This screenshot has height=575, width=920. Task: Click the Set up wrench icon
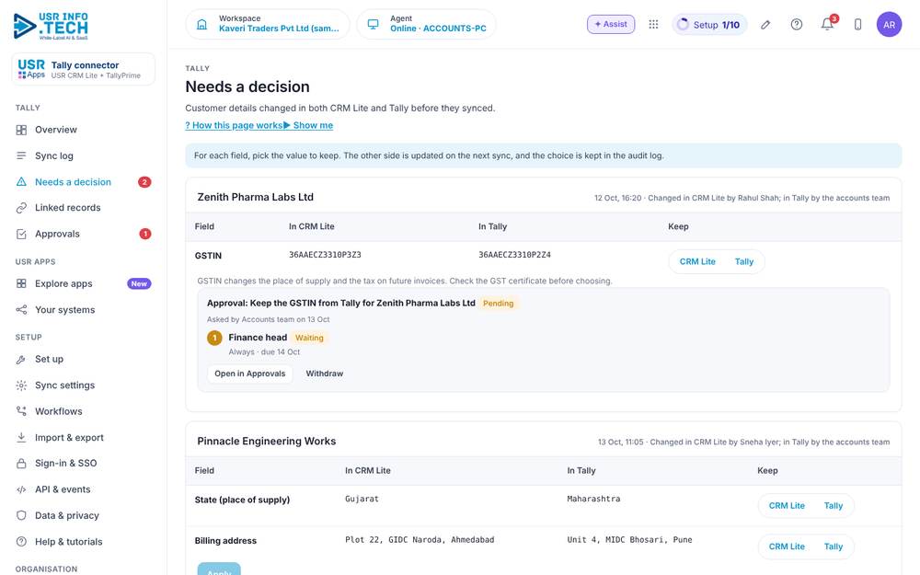[21, 359]
